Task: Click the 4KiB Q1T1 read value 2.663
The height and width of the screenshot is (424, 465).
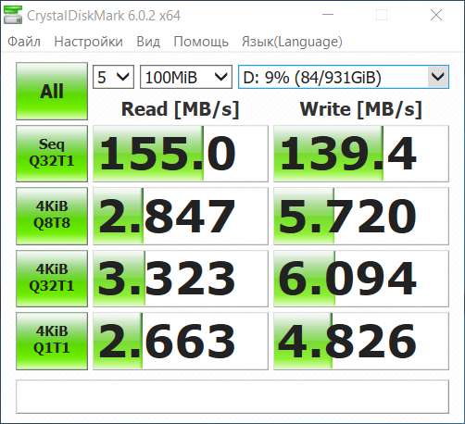Action: (181, 341)
